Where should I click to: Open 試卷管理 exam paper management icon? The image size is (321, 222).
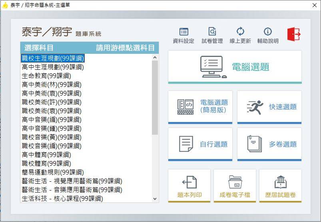click(x=212, y=35)
